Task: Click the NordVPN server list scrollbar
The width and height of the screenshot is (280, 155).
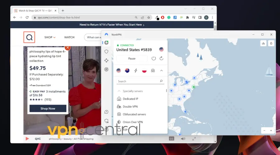Action: coord(166,91)
